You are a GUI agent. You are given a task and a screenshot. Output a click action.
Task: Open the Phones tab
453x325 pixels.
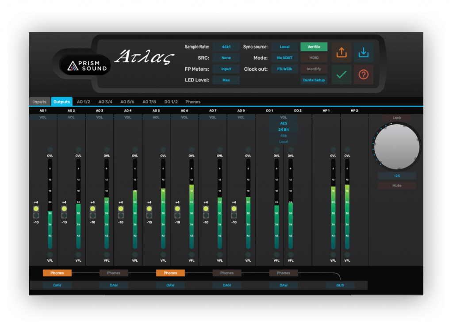click(x=192, y=101)
